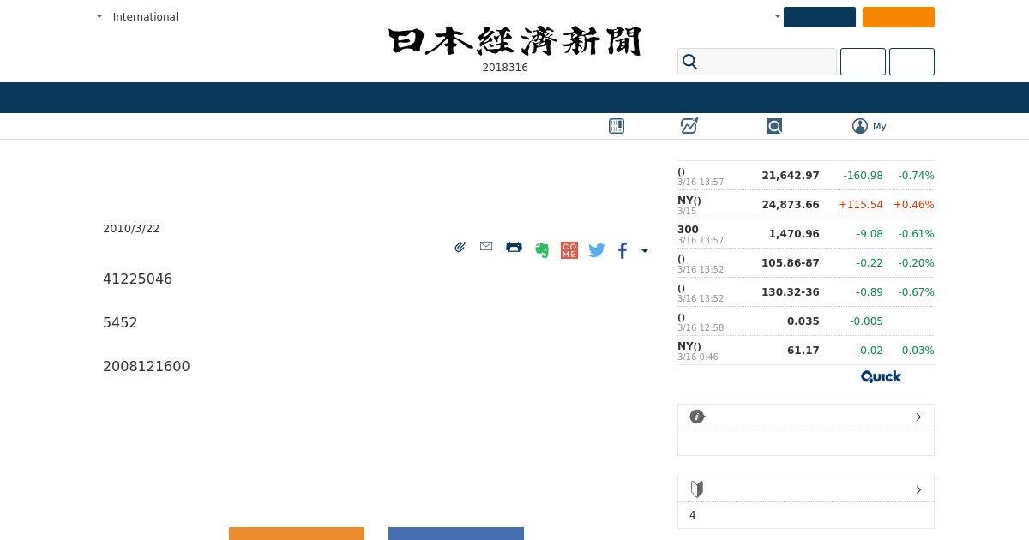The width and height of the screenshot is (1029, 540).
Task: Print the article with printer icon
Action: (x=514, y=247)
